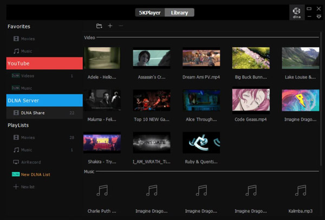The image size is (325, 220).
Task: Click the note icon beside Favorites Music
Action: (16, 51)
